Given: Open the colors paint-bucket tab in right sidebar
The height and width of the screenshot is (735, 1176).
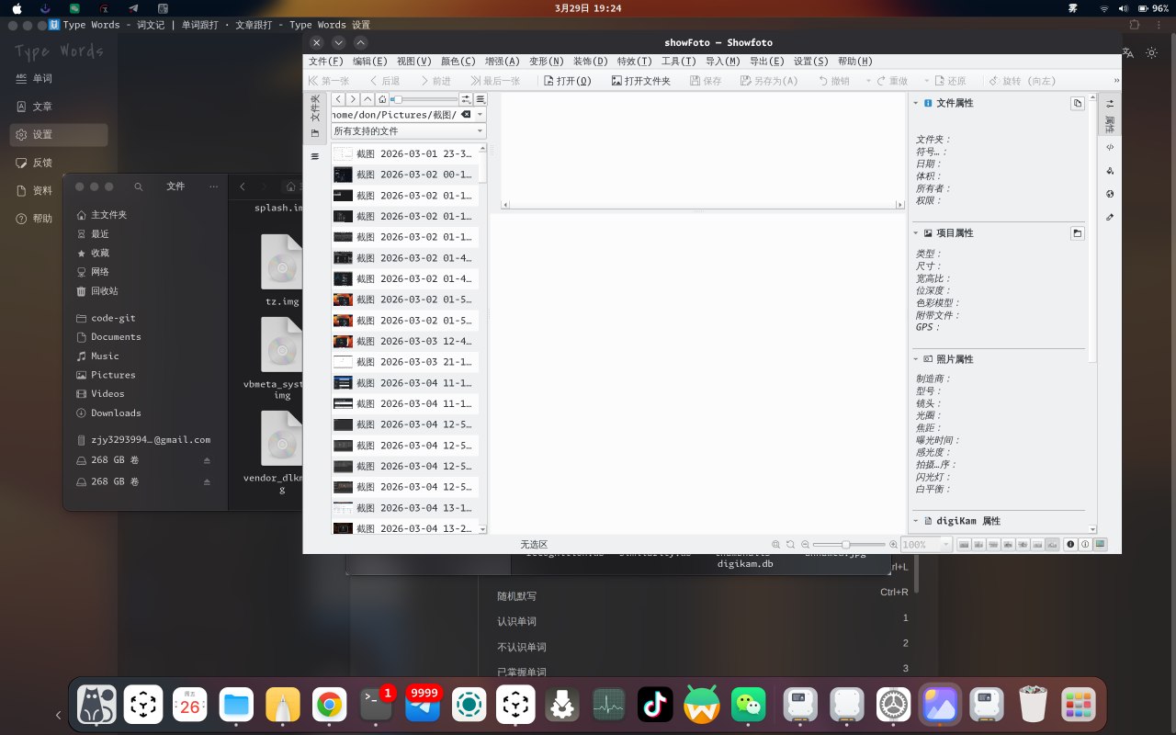Looking at the screenshot, I should pyautogui.click(x=1110, y=171).
